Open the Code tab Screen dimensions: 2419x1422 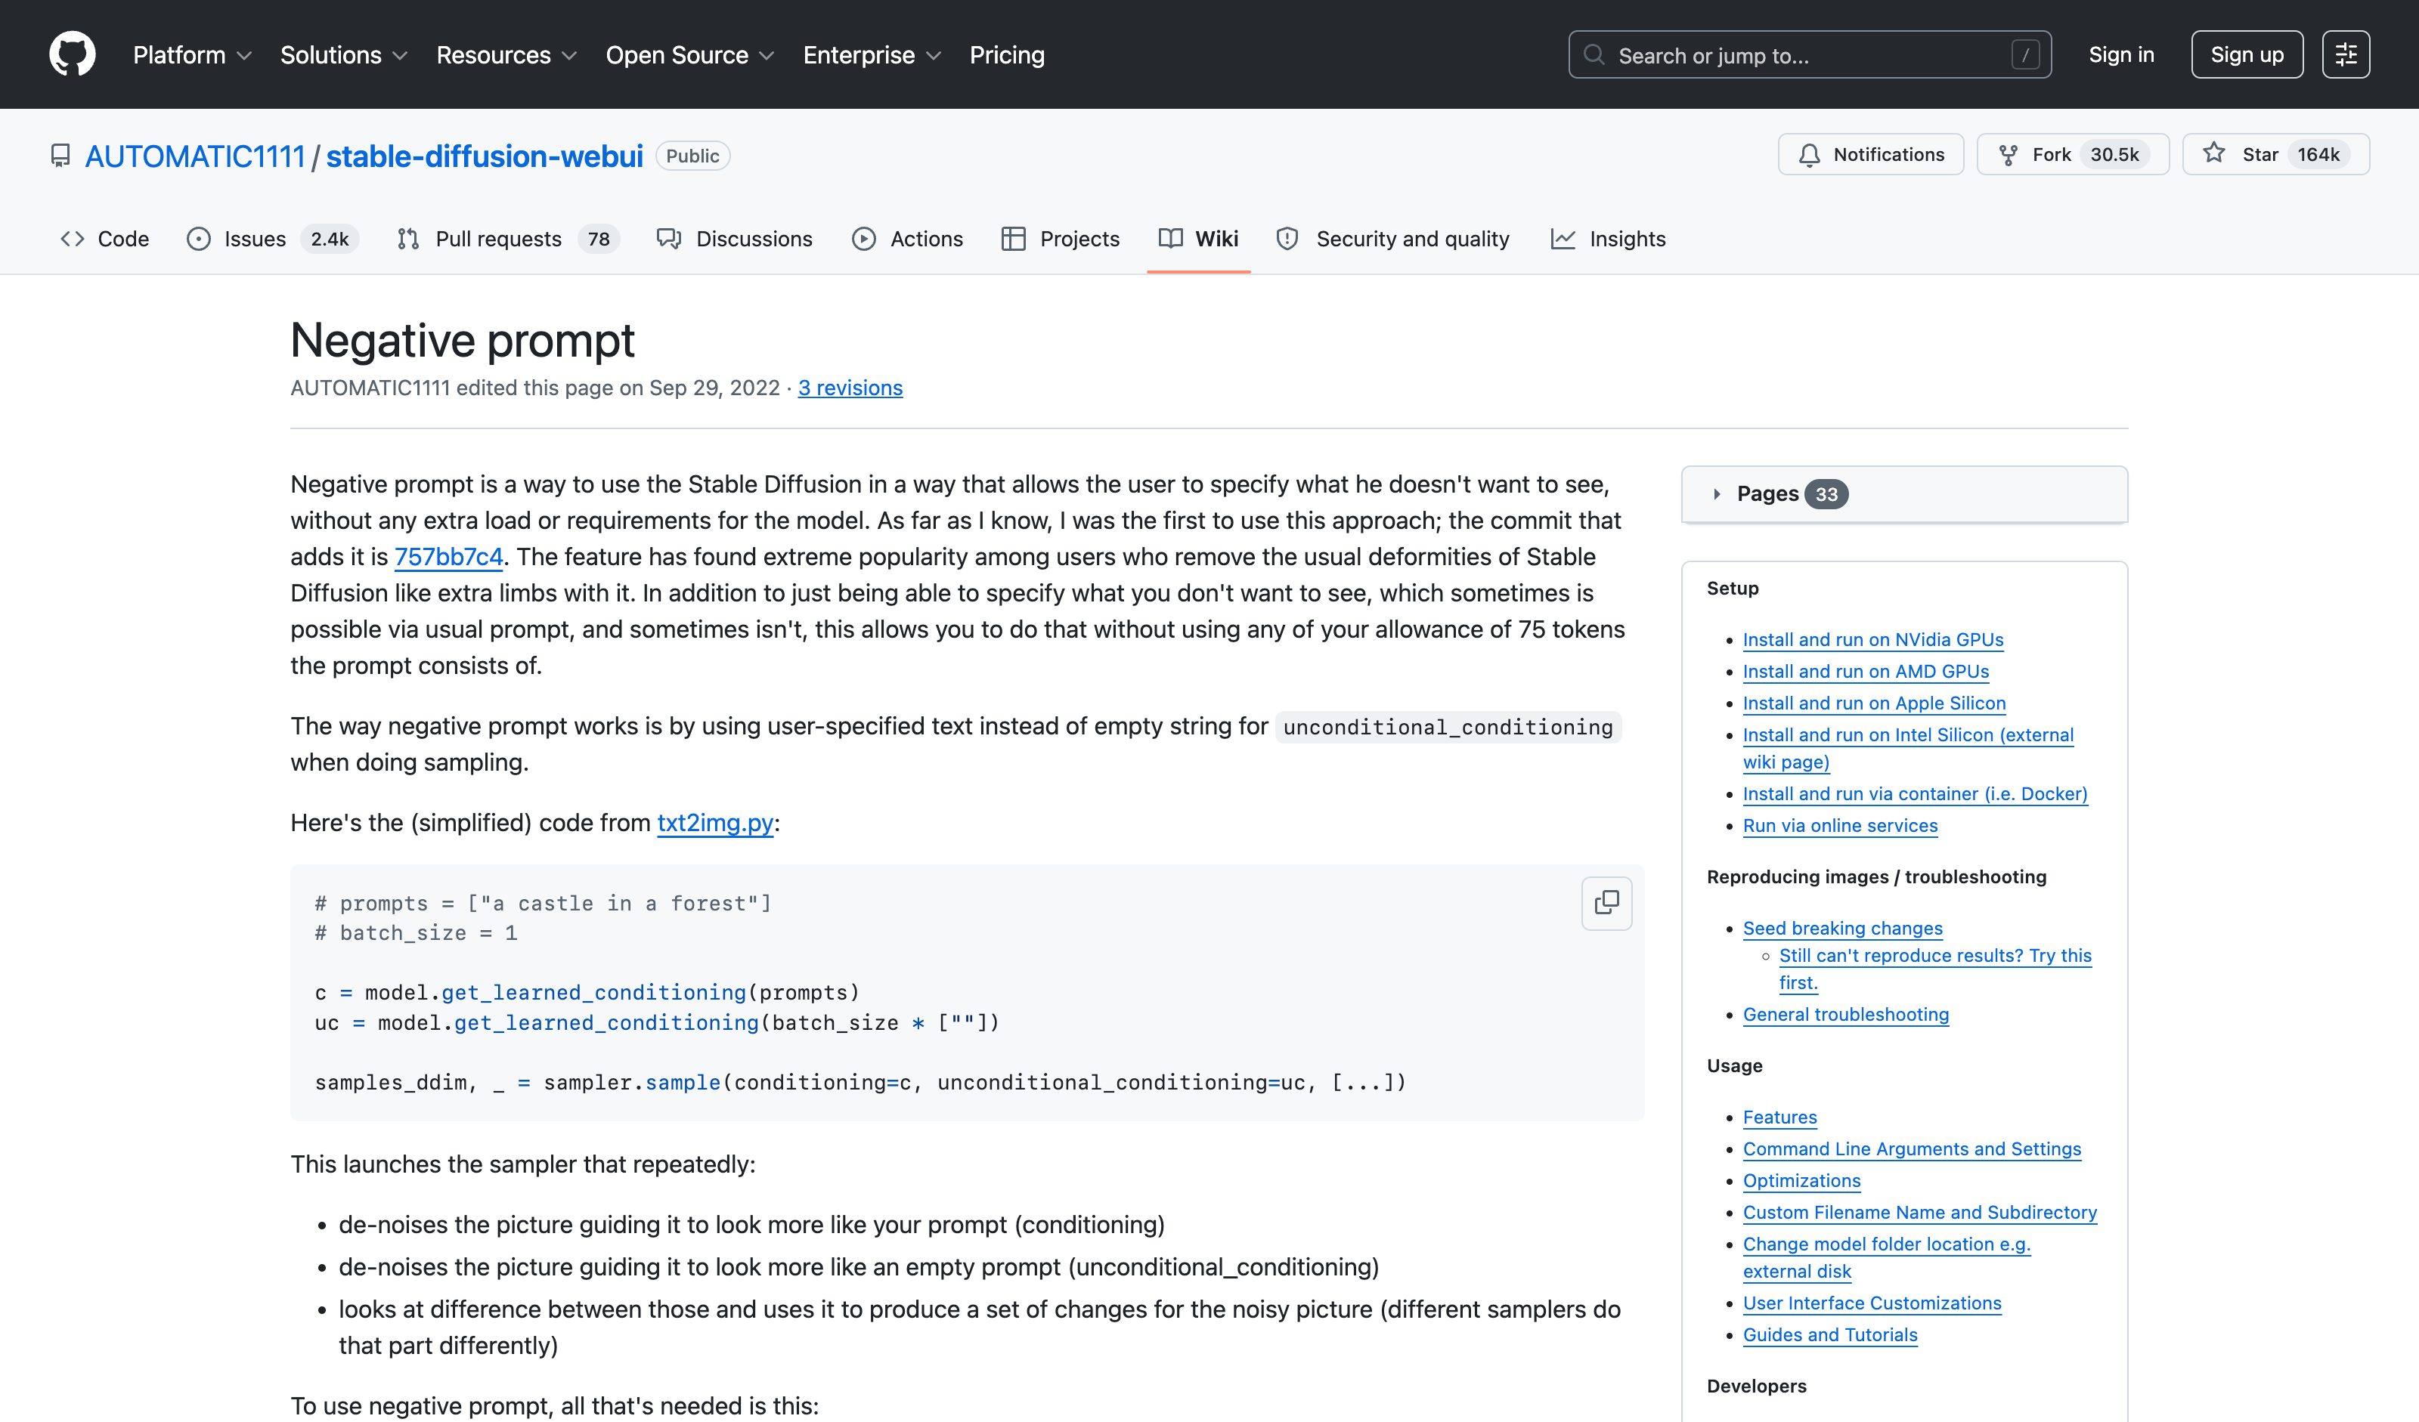pyautogui.click(x=104, y=239)
